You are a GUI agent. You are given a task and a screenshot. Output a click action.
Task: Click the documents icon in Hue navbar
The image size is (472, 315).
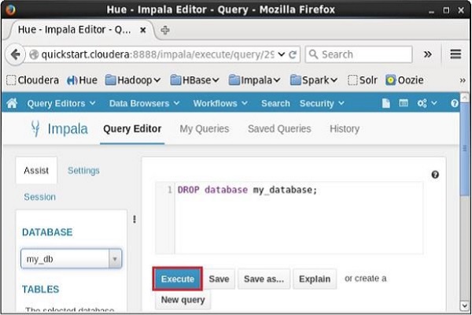(385, 103)
